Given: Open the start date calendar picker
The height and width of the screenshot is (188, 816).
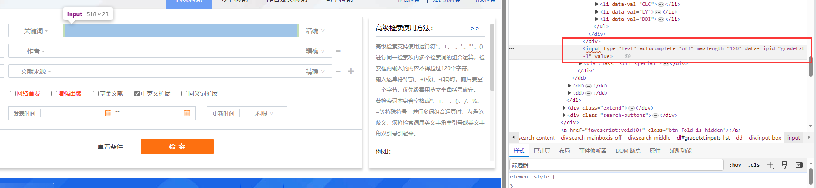Looking at the screenshot, I should pos(108,113).
